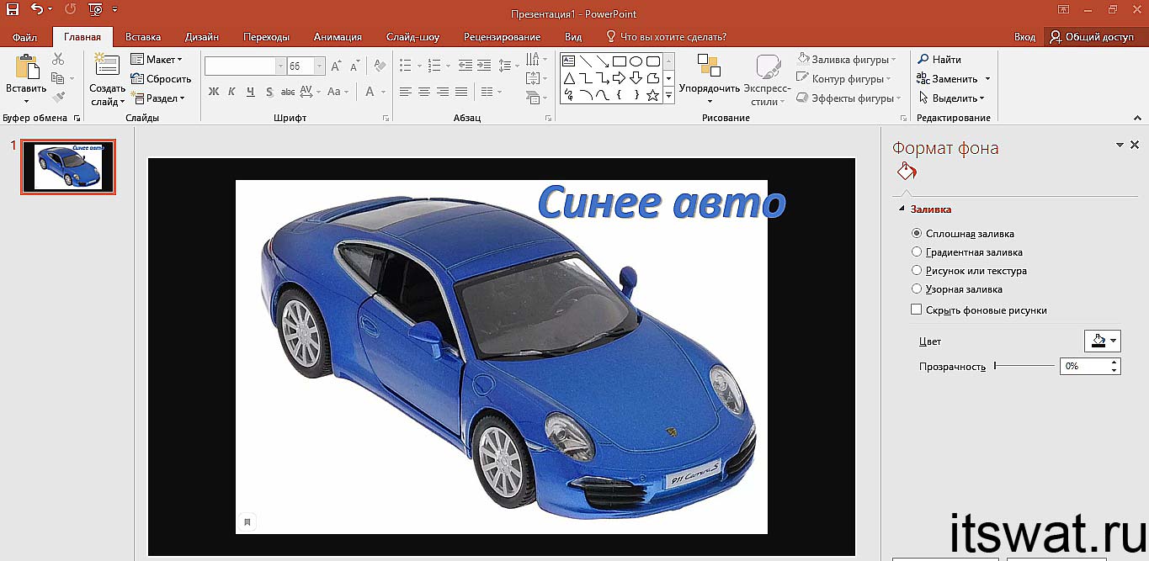Switch to the Вставка ribbon tab
This screenshot has width=1149, height=561.
click(x=143, y=37)
